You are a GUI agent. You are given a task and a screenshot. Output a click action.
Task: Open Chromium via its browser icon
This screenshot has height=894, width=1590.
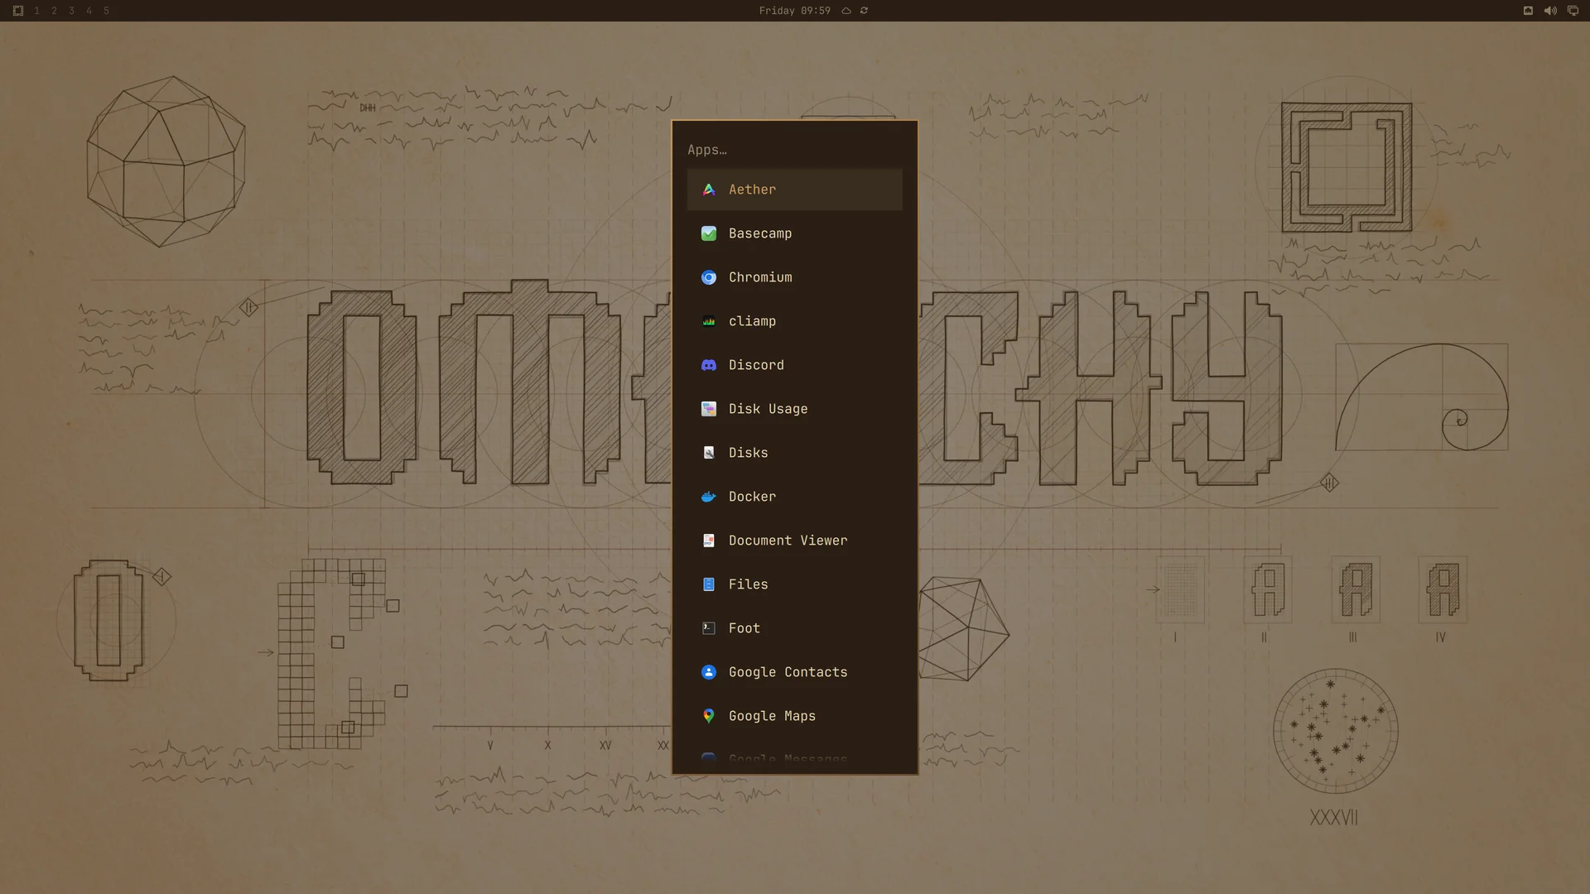[709, 277]
